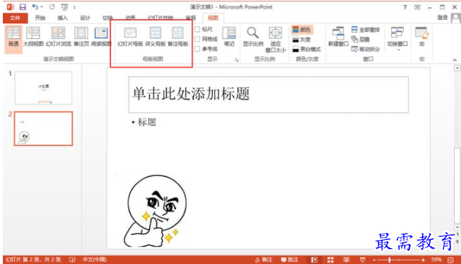Open 显示 group dialog launcher
461x264 pixels.
pyautogui.click(x=236, y=60)
